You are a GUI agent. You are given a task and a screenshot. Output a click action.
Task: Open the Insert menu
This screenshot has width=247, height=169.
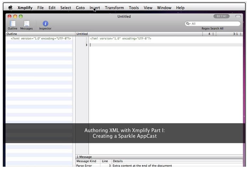point(95,8)
